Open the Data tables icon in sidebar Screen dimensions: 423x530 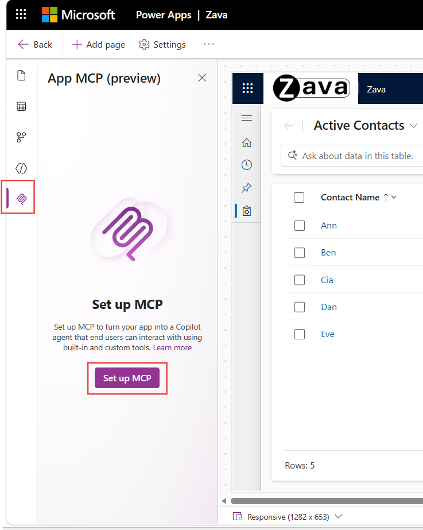pyautogui.click(x=21, y=106)
